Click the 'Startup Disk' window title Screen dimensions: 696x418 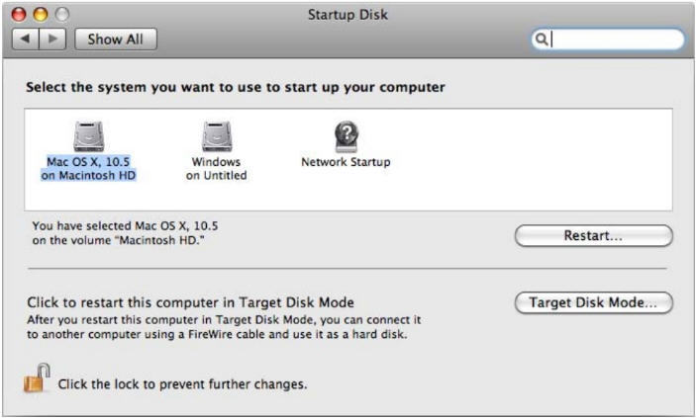[349, 15]
